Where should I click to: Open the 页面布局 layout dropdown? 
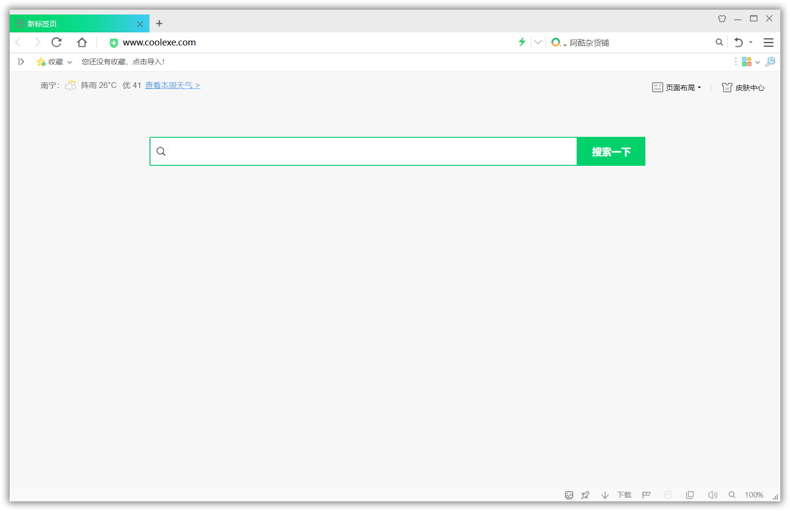click(677, 88)
